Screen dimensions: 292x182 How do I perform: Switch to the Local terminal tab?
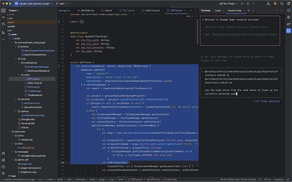tap(218, 11)
